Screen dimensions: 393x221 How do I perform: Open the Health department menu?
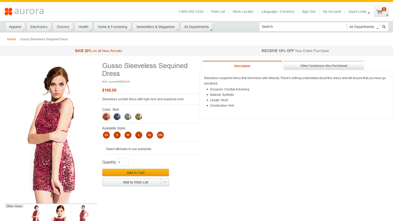pyautogui.click(x=83, y=27)
